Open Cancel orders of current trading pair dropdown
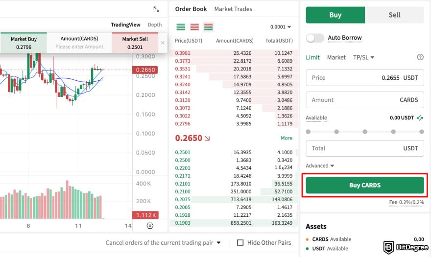The height and width of the screenshot is (257, 431). click(163, 243)
